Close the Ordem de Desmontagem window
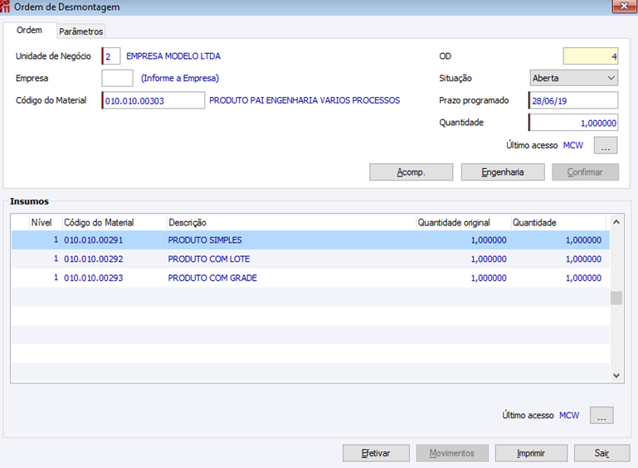This screenshot has width=638, height=468. click(x=625, y=6)
